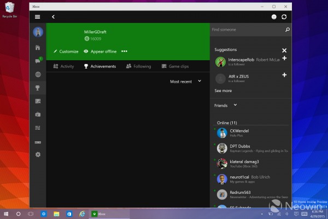This screenshot has height=219, width=328.
Task: Click the refresh icon at top right
Action: [284, 17]
